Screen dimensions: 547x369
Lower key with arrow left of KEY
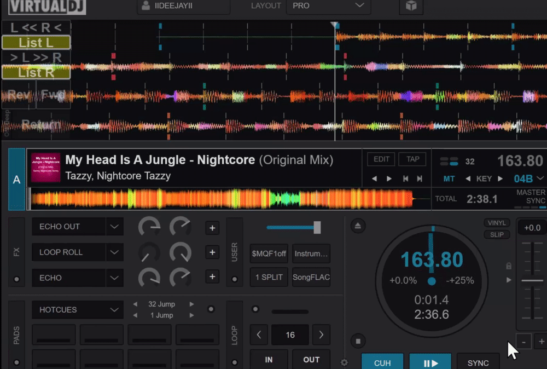(468, 178)
